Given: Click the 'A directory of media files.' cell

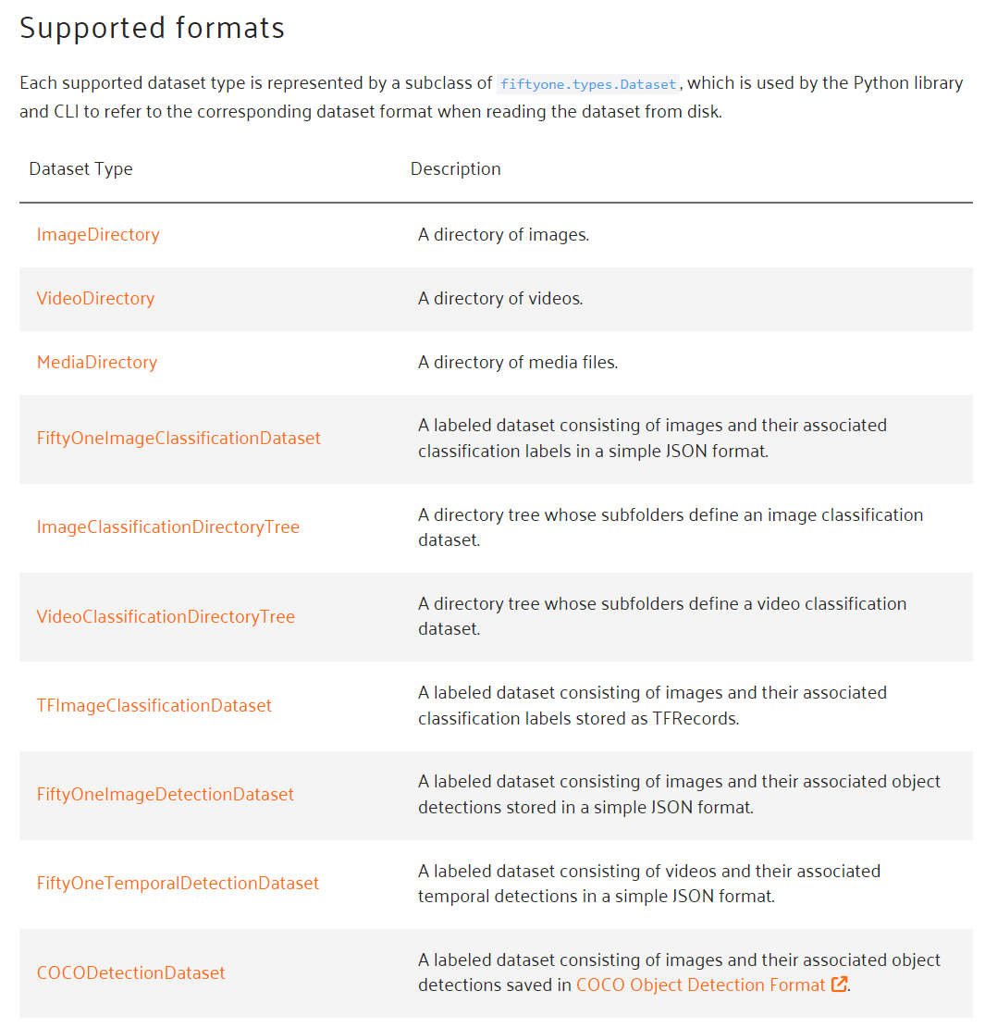Looking at the screenshot, I should point(518,363).
